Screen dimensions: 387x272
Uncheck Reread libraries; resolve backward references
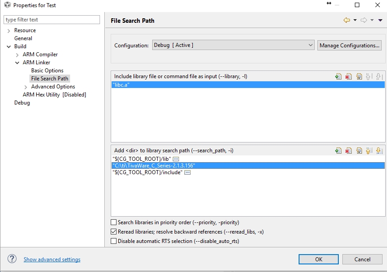[114, 232]
